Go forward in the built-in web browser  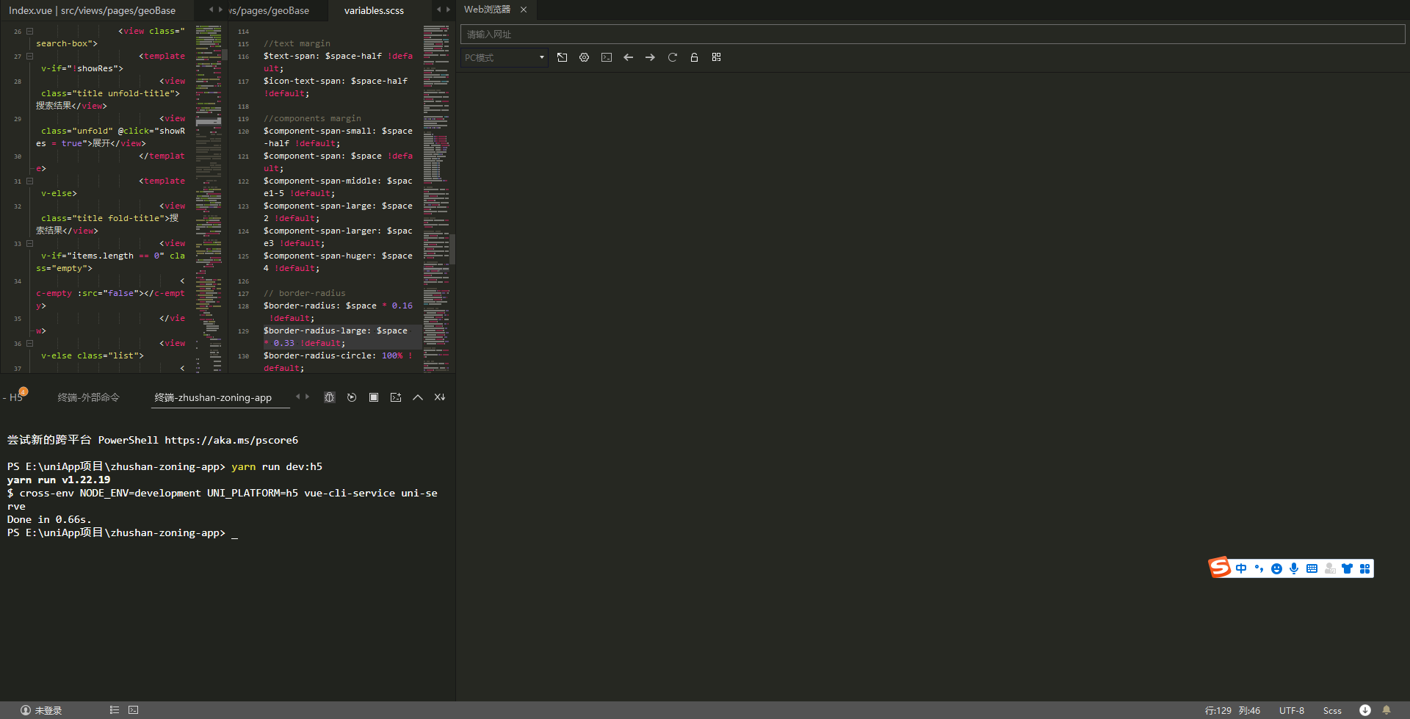[x=650, y=57]
